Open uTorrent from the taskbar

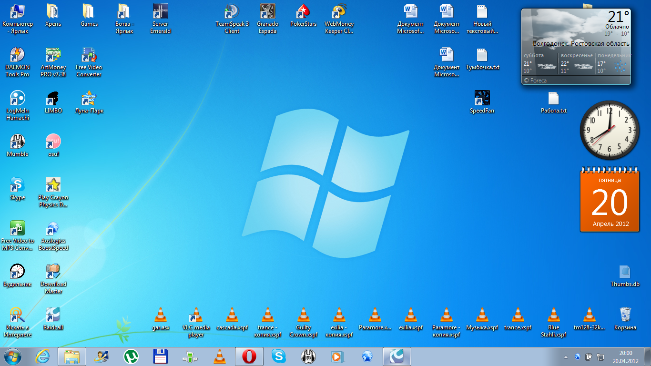tap(131, 356)
